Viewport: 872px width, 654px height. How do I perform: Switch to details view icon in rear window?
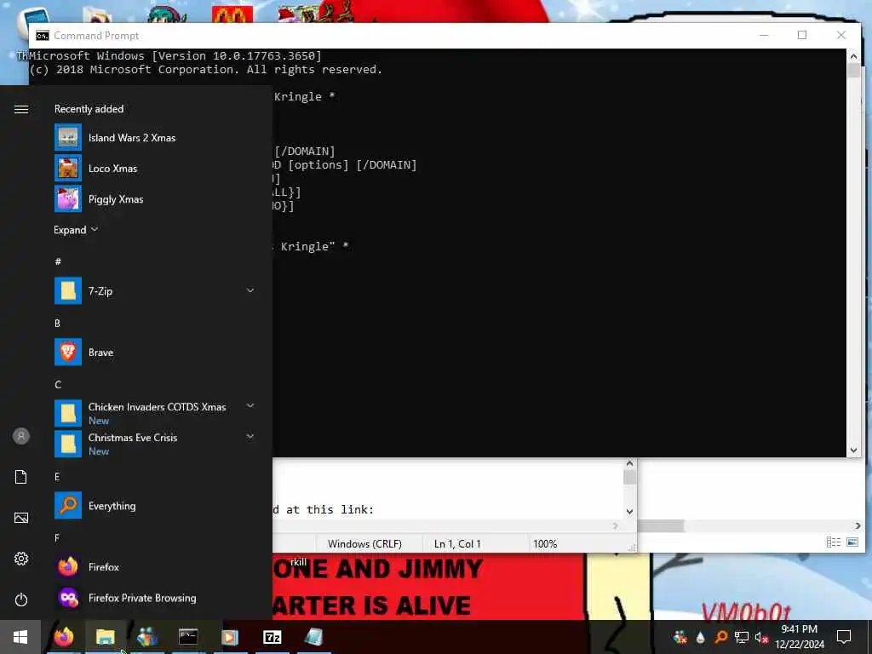[x=834, y=542]
